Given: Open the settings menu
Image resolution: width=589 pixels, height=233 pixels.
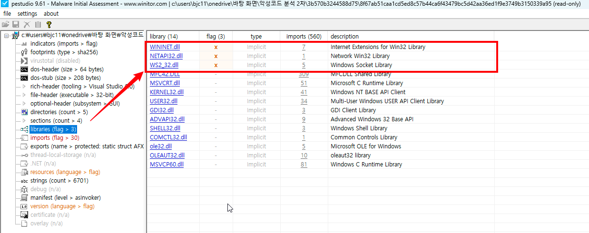Looking at the screenshot, I should tap(27, 14).
